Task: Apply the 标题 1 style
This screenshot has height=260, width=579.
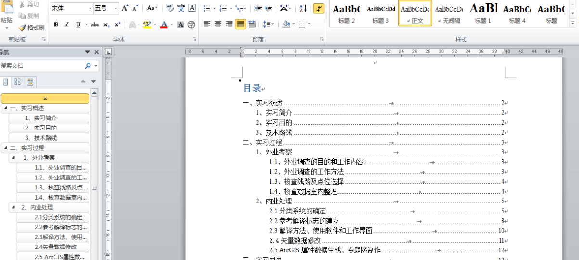Action: [x=483, y=13]
